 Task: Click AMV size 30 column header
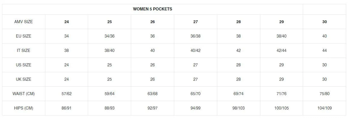point(325,22)
